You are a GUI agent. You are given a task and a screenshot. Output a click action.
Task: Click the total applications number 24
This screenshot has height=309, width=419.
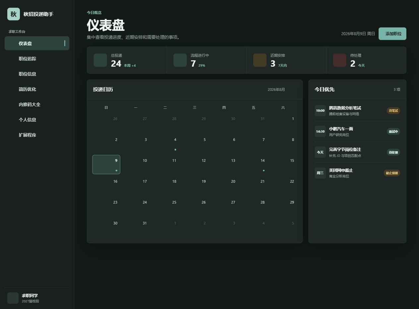tap(116, 64)
